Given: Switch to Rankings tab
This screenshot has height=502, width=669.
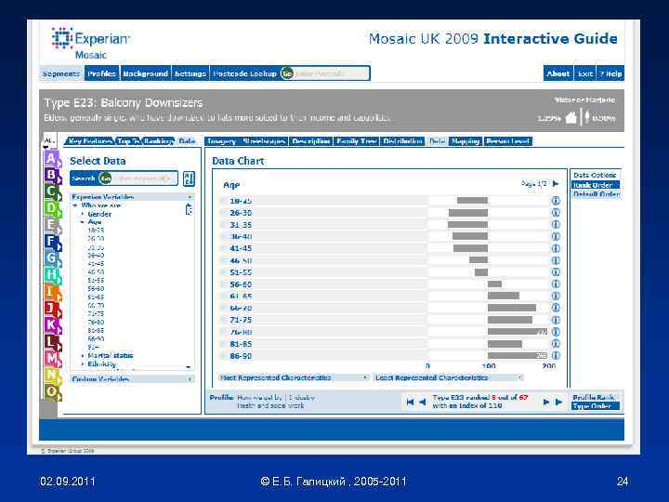Looking at the screenshot, I should (x=158, y=141).
